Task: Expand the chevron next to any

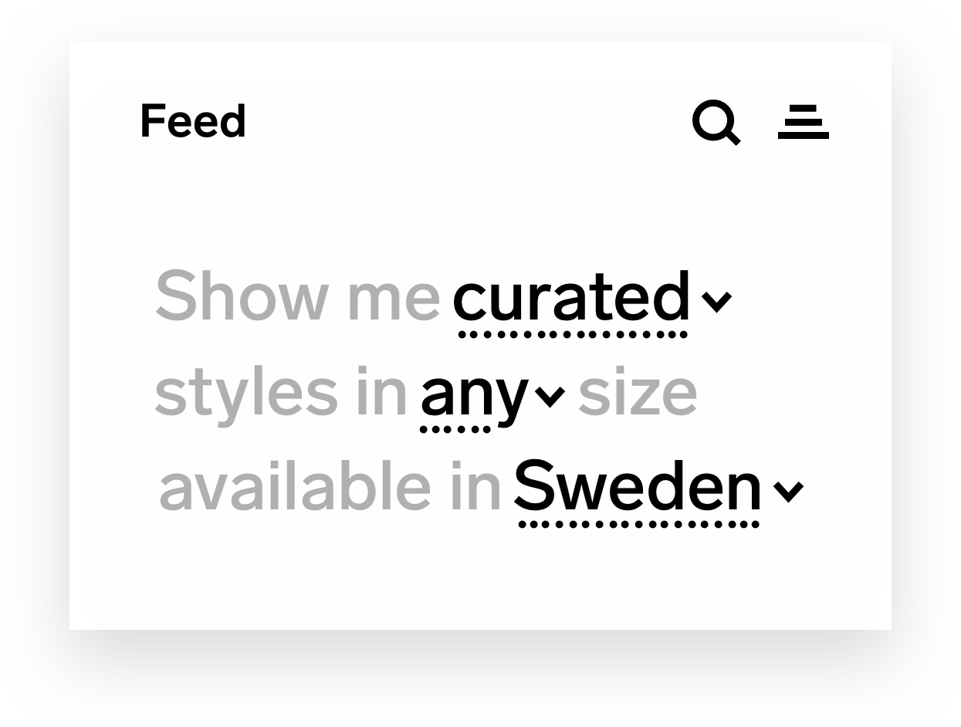Action: click(x=550, y=396)
